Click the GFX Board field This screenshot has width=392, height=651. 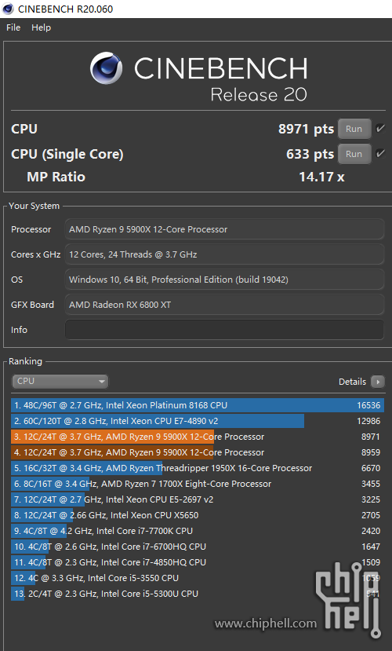point(224,305)
